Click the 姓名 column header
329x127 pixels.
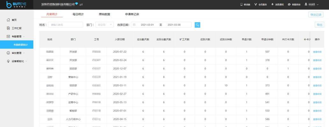(50, 39)
